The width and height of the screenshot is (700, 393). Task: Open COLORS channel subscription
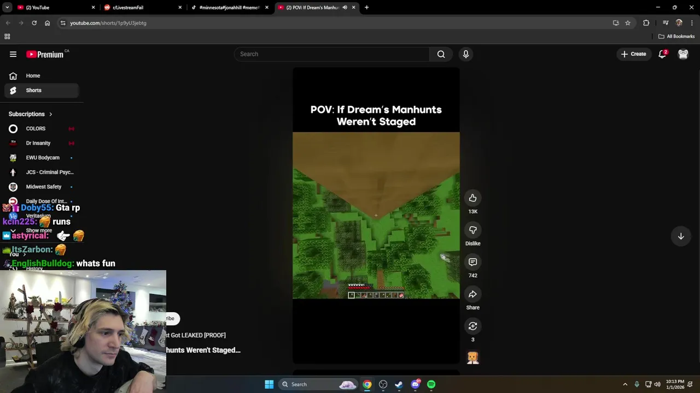[42, 128]
